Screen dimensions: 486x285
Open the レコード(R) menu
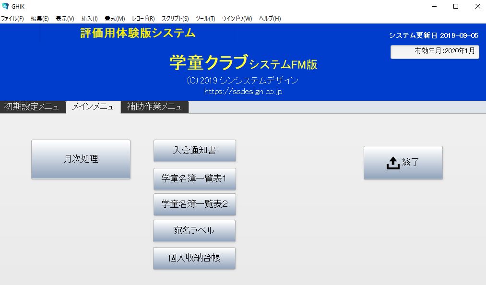pos(143,19)
